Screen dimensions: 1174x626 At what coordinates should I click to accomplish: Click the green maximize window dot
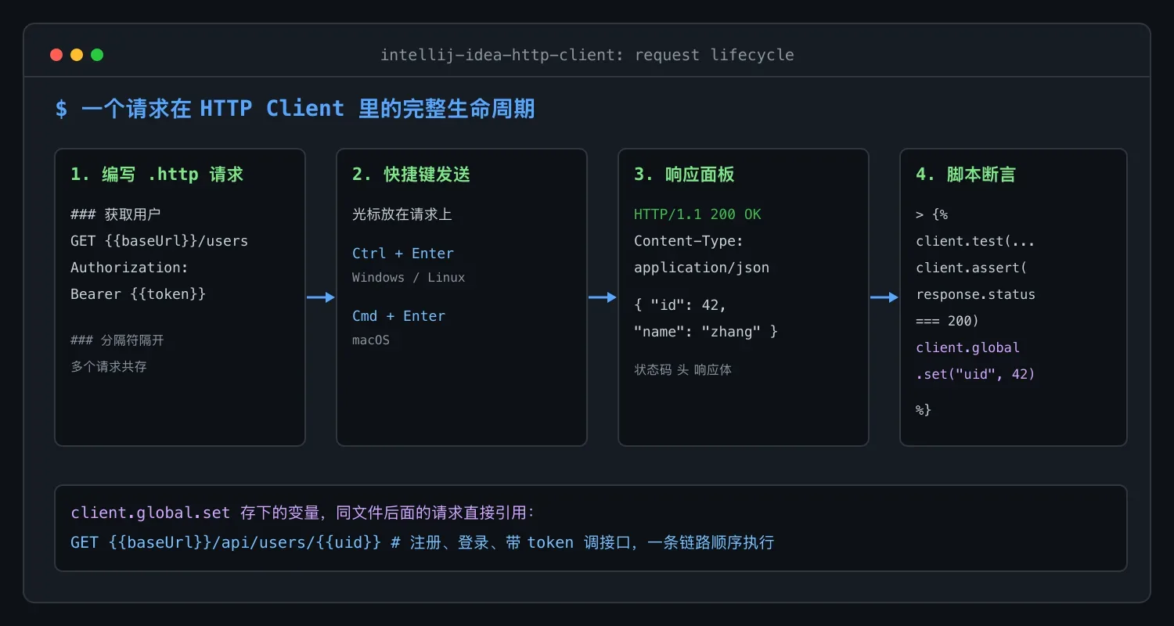(97, 55)
